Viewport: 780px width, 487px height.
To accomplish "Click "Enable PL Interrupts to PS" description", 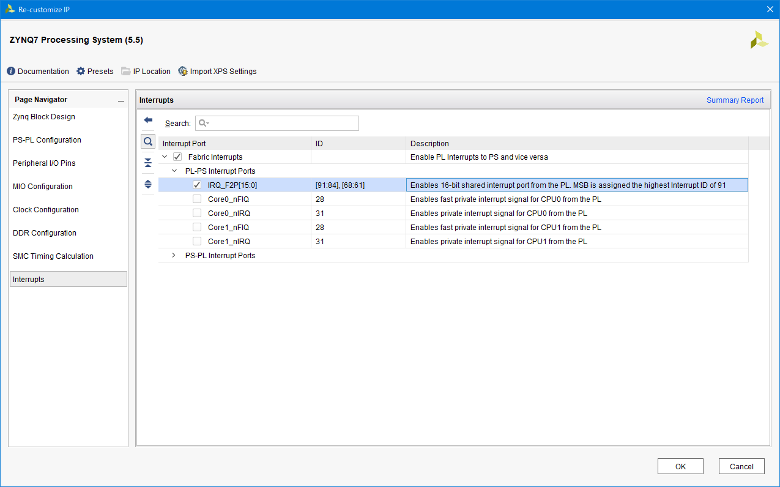I will pos(479,157).
